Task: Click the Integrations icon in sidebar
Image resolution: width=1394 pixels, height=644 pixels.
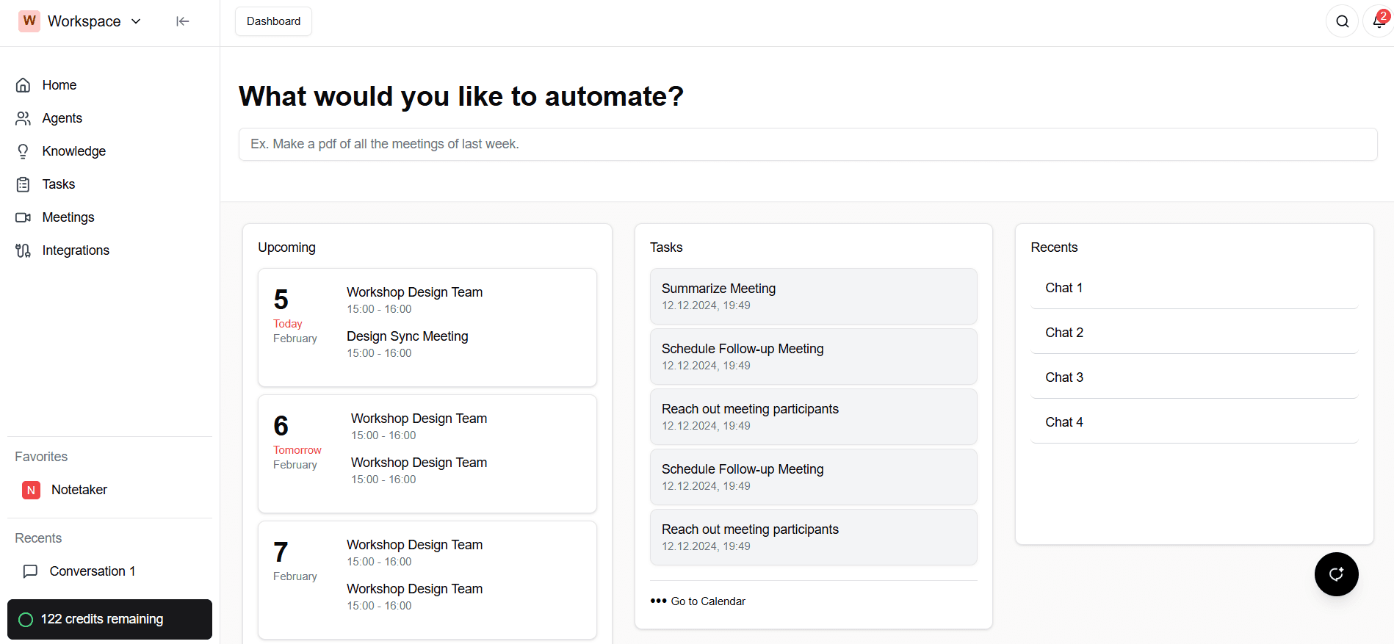Action: point(24,250)
